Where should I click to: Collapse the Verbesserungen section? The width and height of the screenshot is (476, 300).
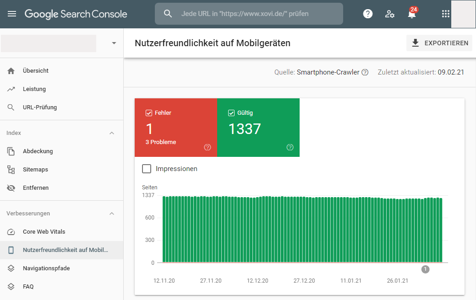tap(111, 214)
